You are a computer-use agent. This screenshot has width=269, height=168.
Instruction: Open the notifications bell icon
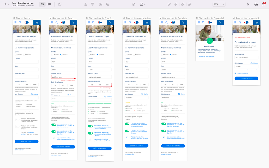pyautogui.click(x=263, y=4)
